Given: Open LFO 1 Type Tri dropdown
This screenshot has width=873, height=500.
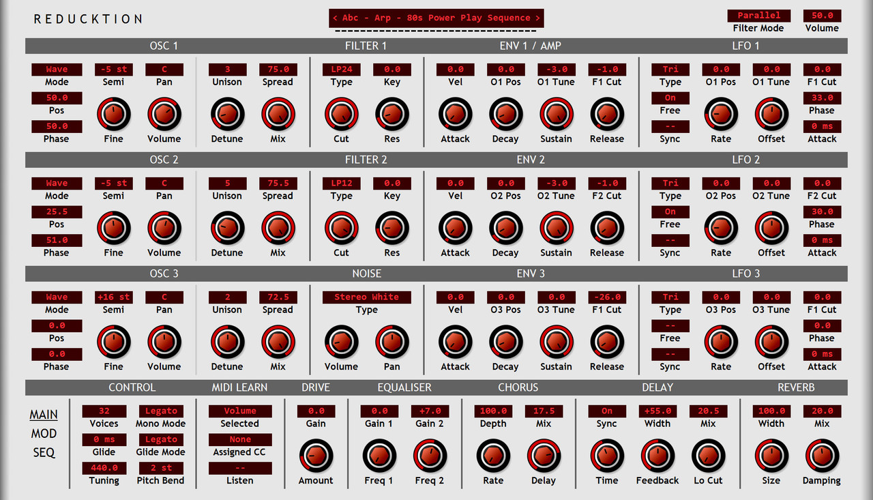Looking at the screenshot, I should 670,69.
